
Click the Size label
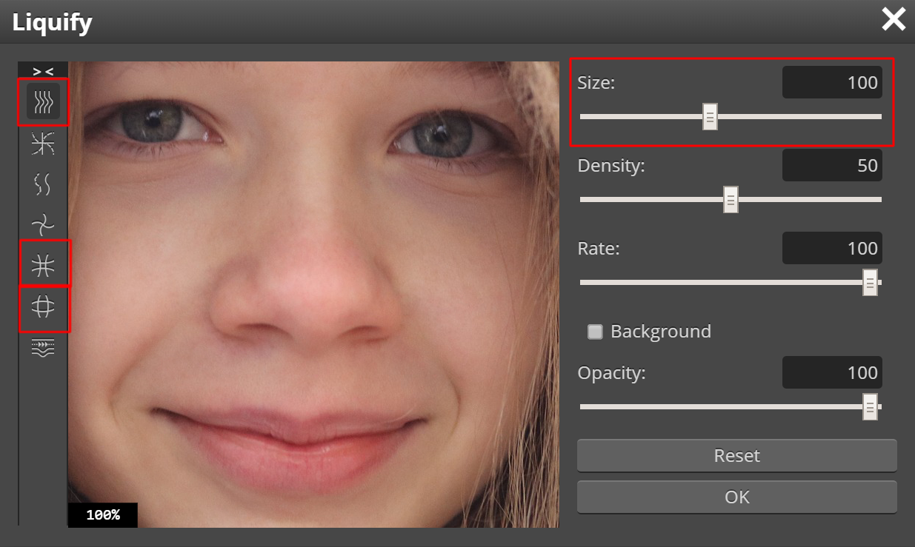tap(596, 83)
